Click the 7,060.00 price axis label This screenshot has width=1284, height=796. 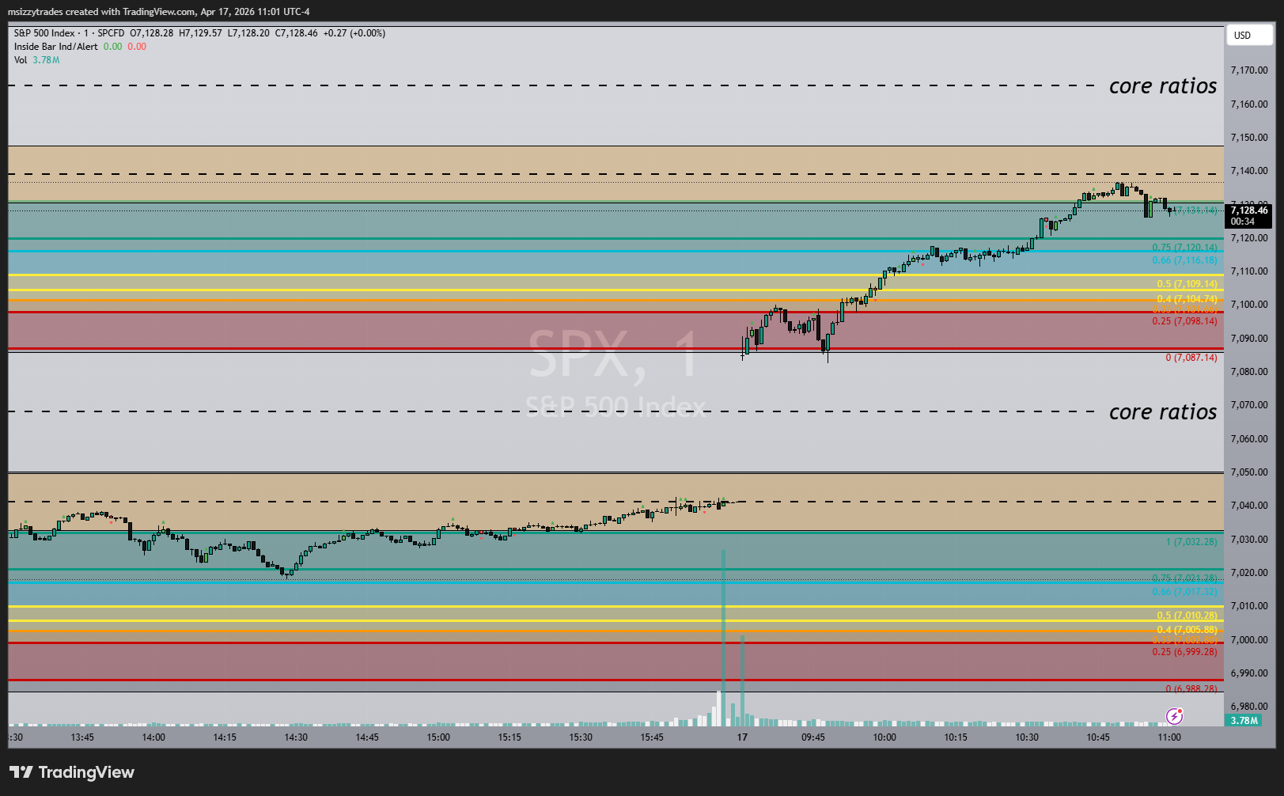tap(1249, 439)
